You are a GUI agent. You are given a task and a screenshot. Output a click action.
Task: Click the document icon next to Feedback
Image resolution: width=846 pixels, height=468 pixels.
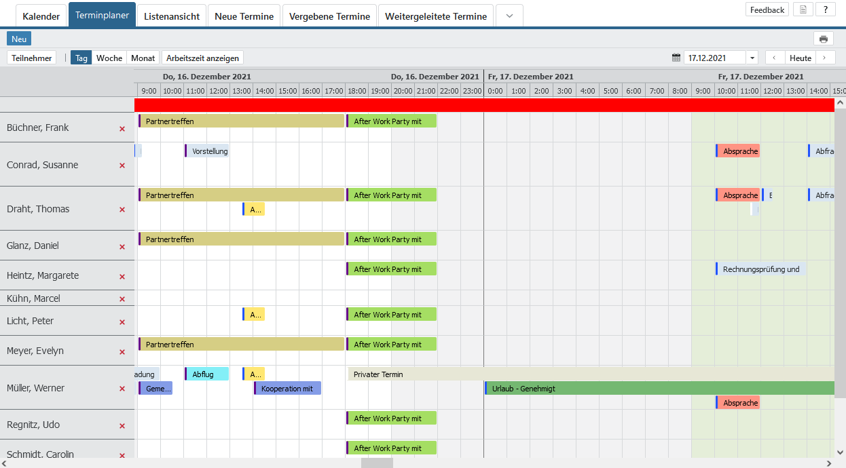(x=803, y=9)
